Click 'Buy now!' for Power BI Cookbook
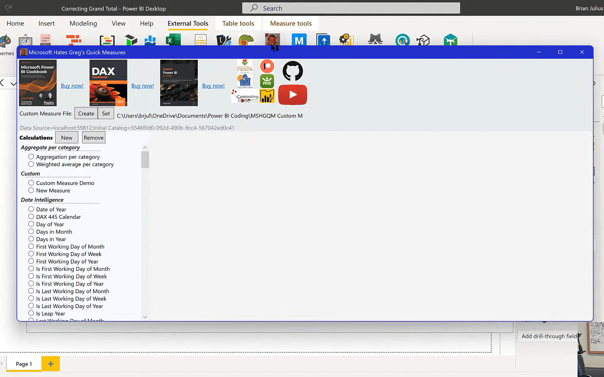Screen dimensions: 604x377 (x=72, y=86)
